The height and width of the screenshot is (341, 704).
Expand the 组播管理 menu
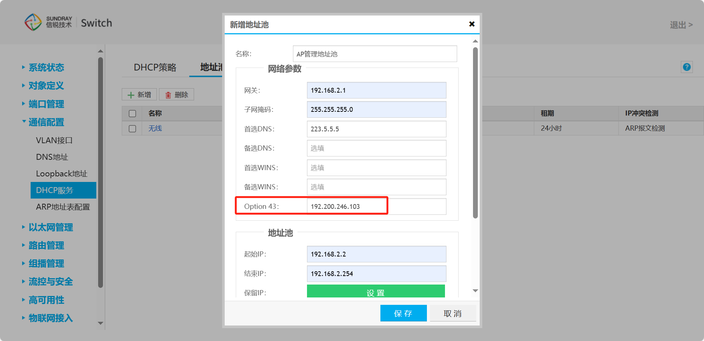click(46, 263)
